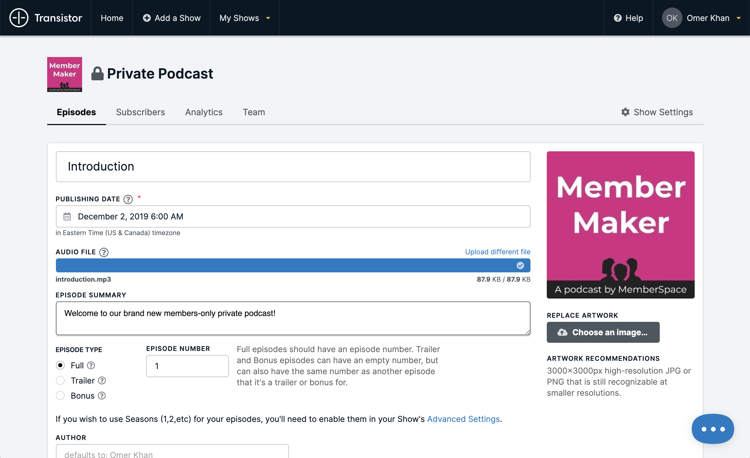
Task: Select the Bonus episode type
Action: [60, 395]
